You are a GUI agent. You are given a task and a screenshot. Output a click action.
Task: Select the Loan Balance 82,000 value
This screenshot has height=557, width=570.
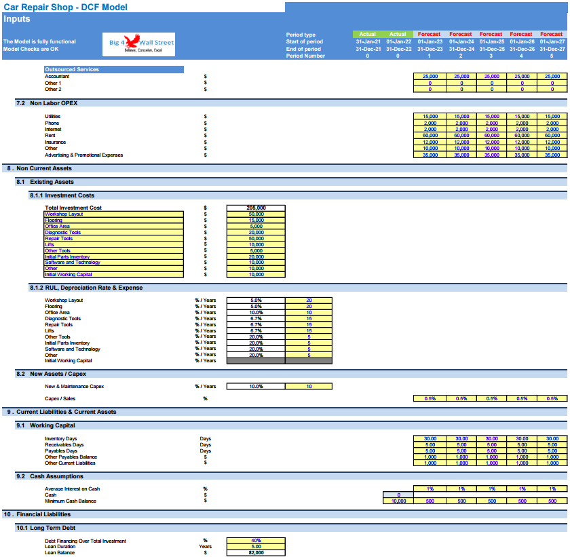[x=256, y=553]
